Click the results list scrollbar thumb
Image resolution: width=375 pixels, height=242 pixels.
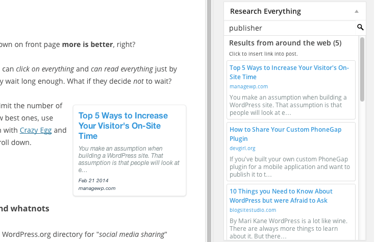pos(362,69)
